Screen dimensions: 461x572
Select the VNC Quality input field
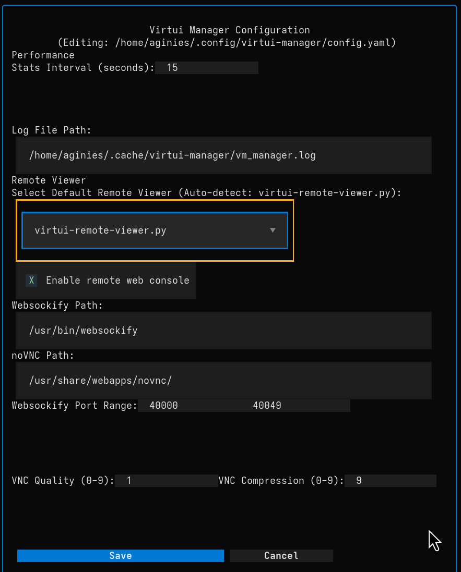167,480
